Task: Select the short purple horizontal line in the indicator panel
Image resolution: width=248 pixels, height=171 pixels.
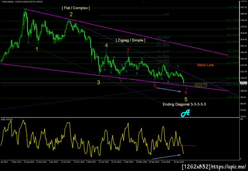Action: (x=184, y=145)
